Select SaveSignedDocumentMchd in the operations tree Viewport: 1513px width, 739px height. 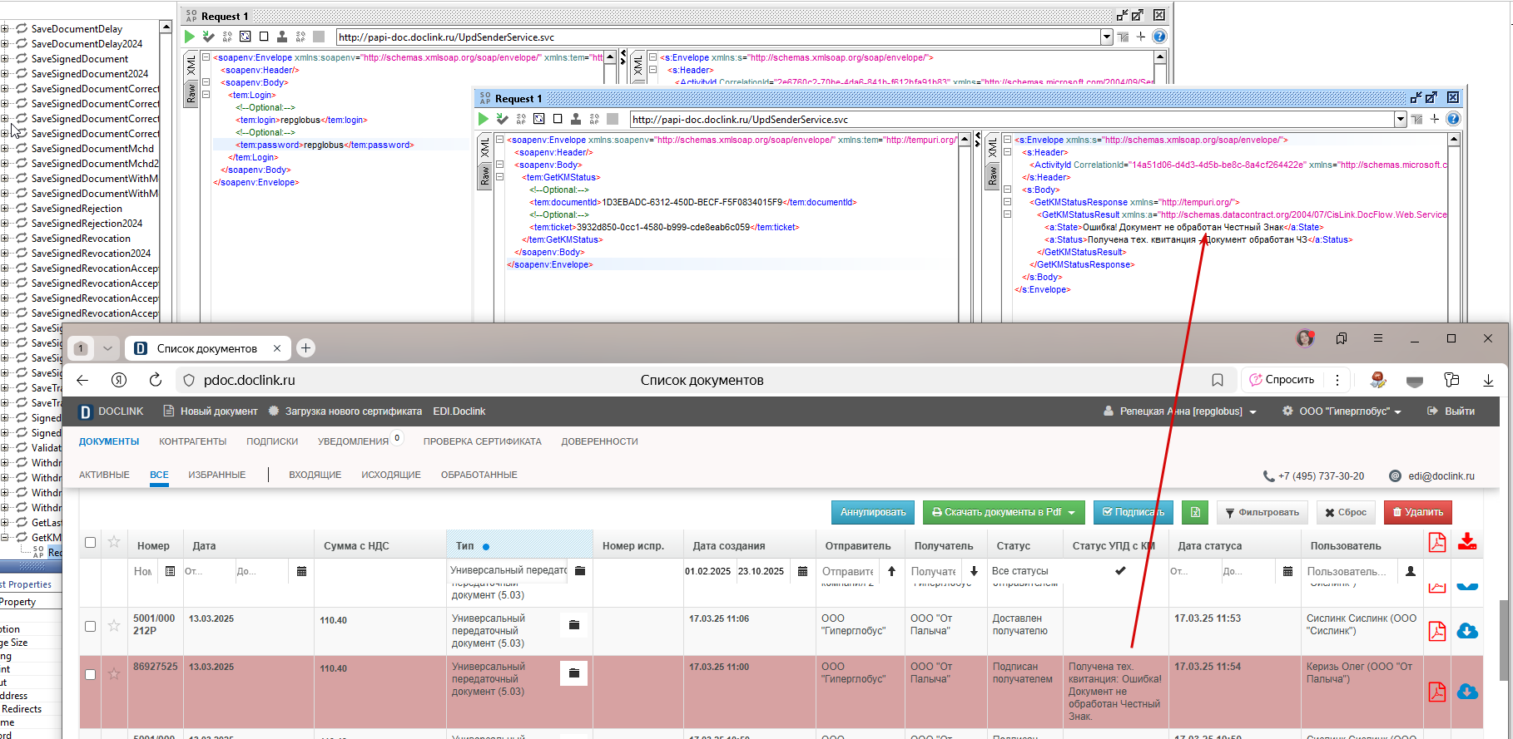pyautogui.click(x=92, y=149)
